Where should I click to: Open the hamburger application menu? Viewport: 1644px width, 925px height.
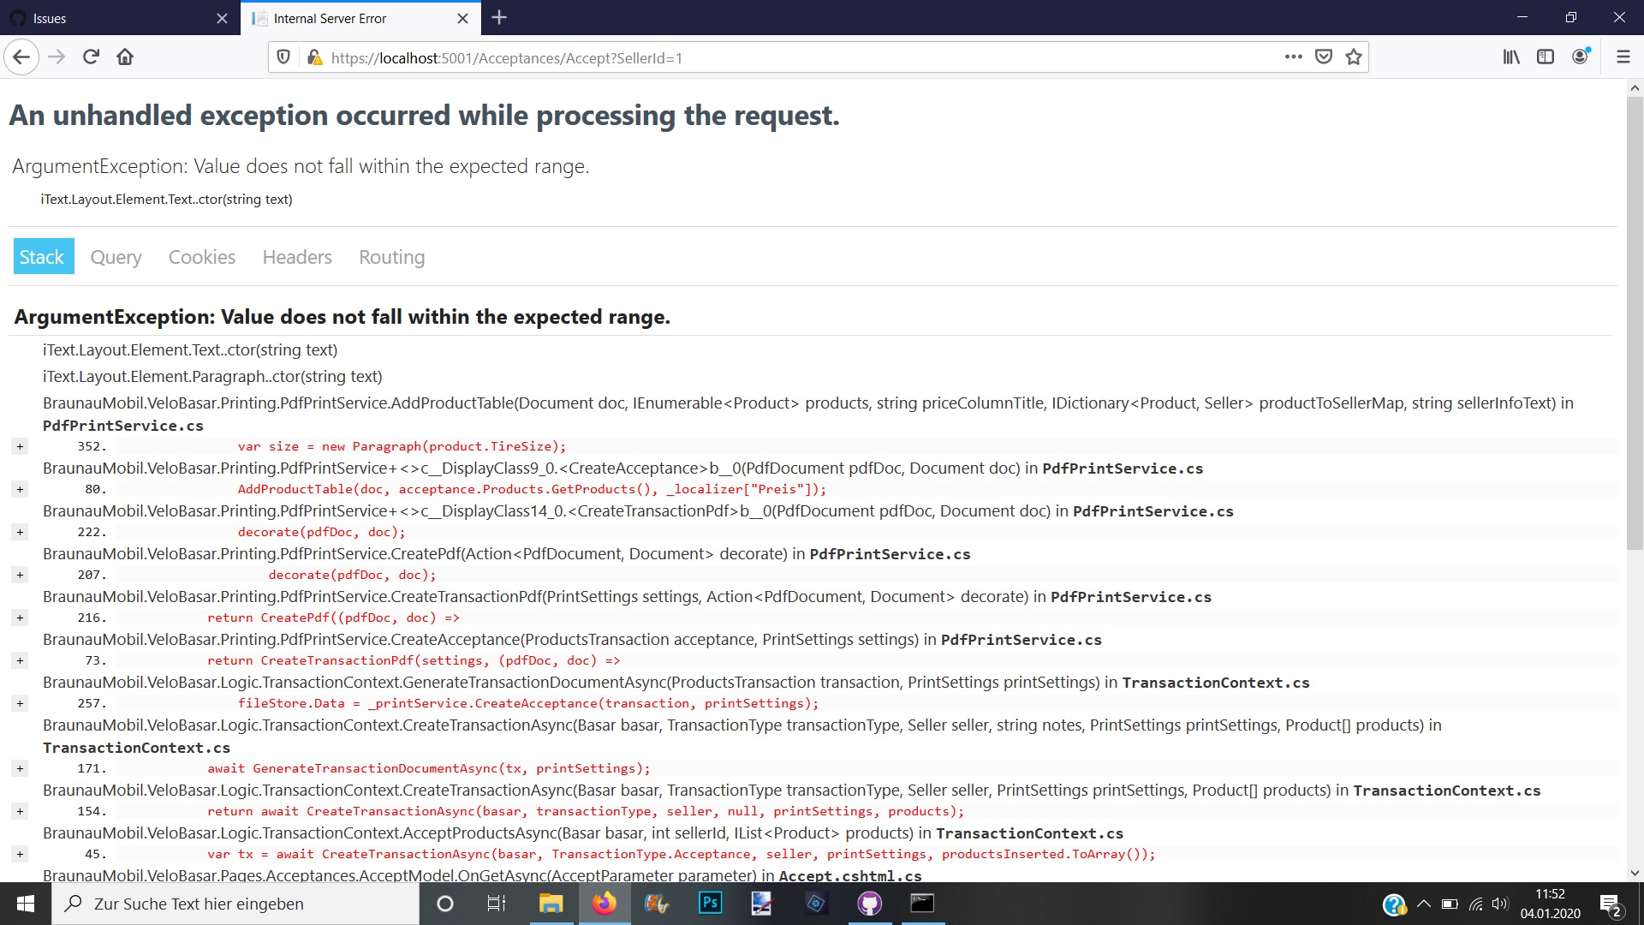click(1623, 57)
